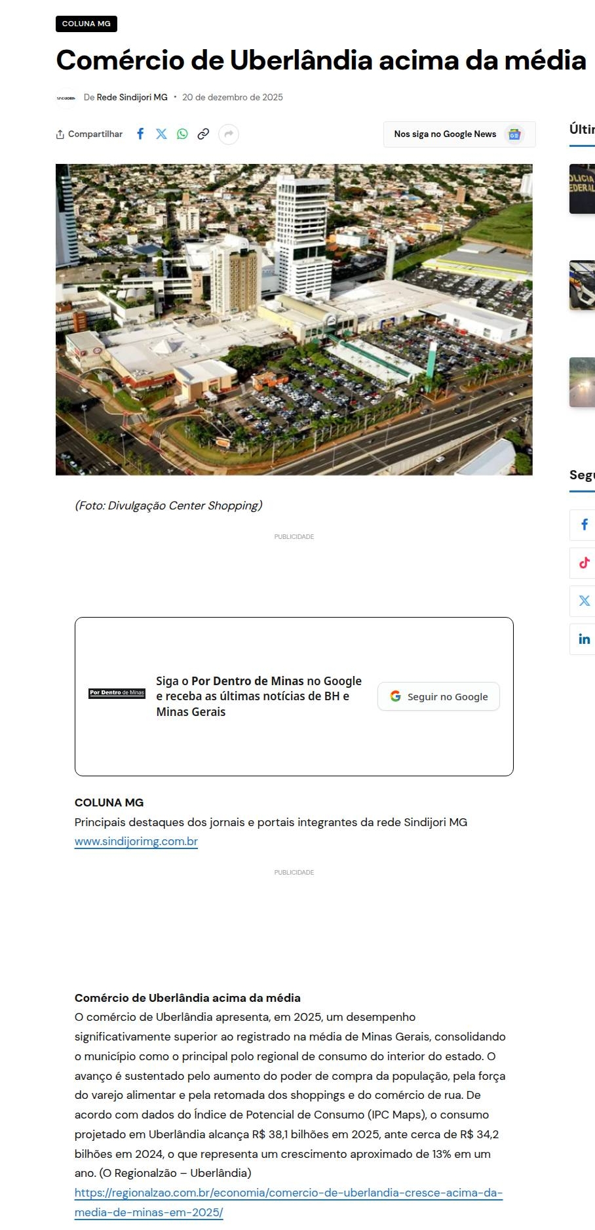Open the Google News icon

514,134
